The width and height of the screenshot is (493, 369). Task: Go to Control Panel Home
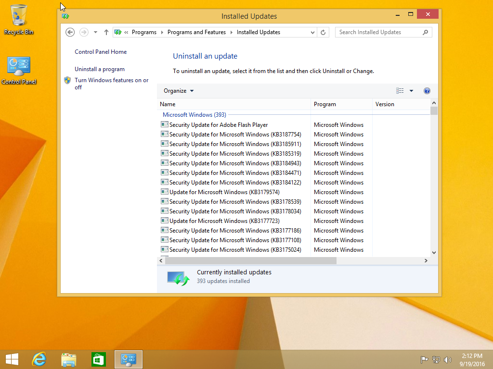[101, 52]
